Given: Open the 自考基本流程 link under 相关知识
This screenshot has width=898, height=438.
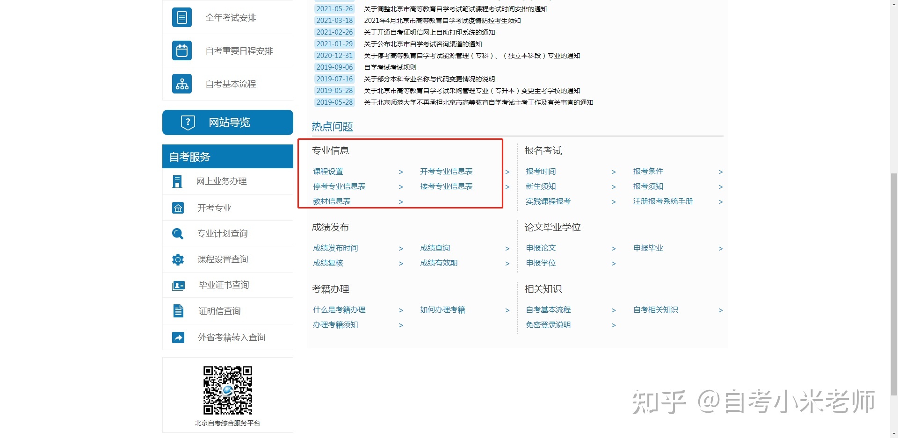Looking at the screenshot, I should [x=548, y=310].
